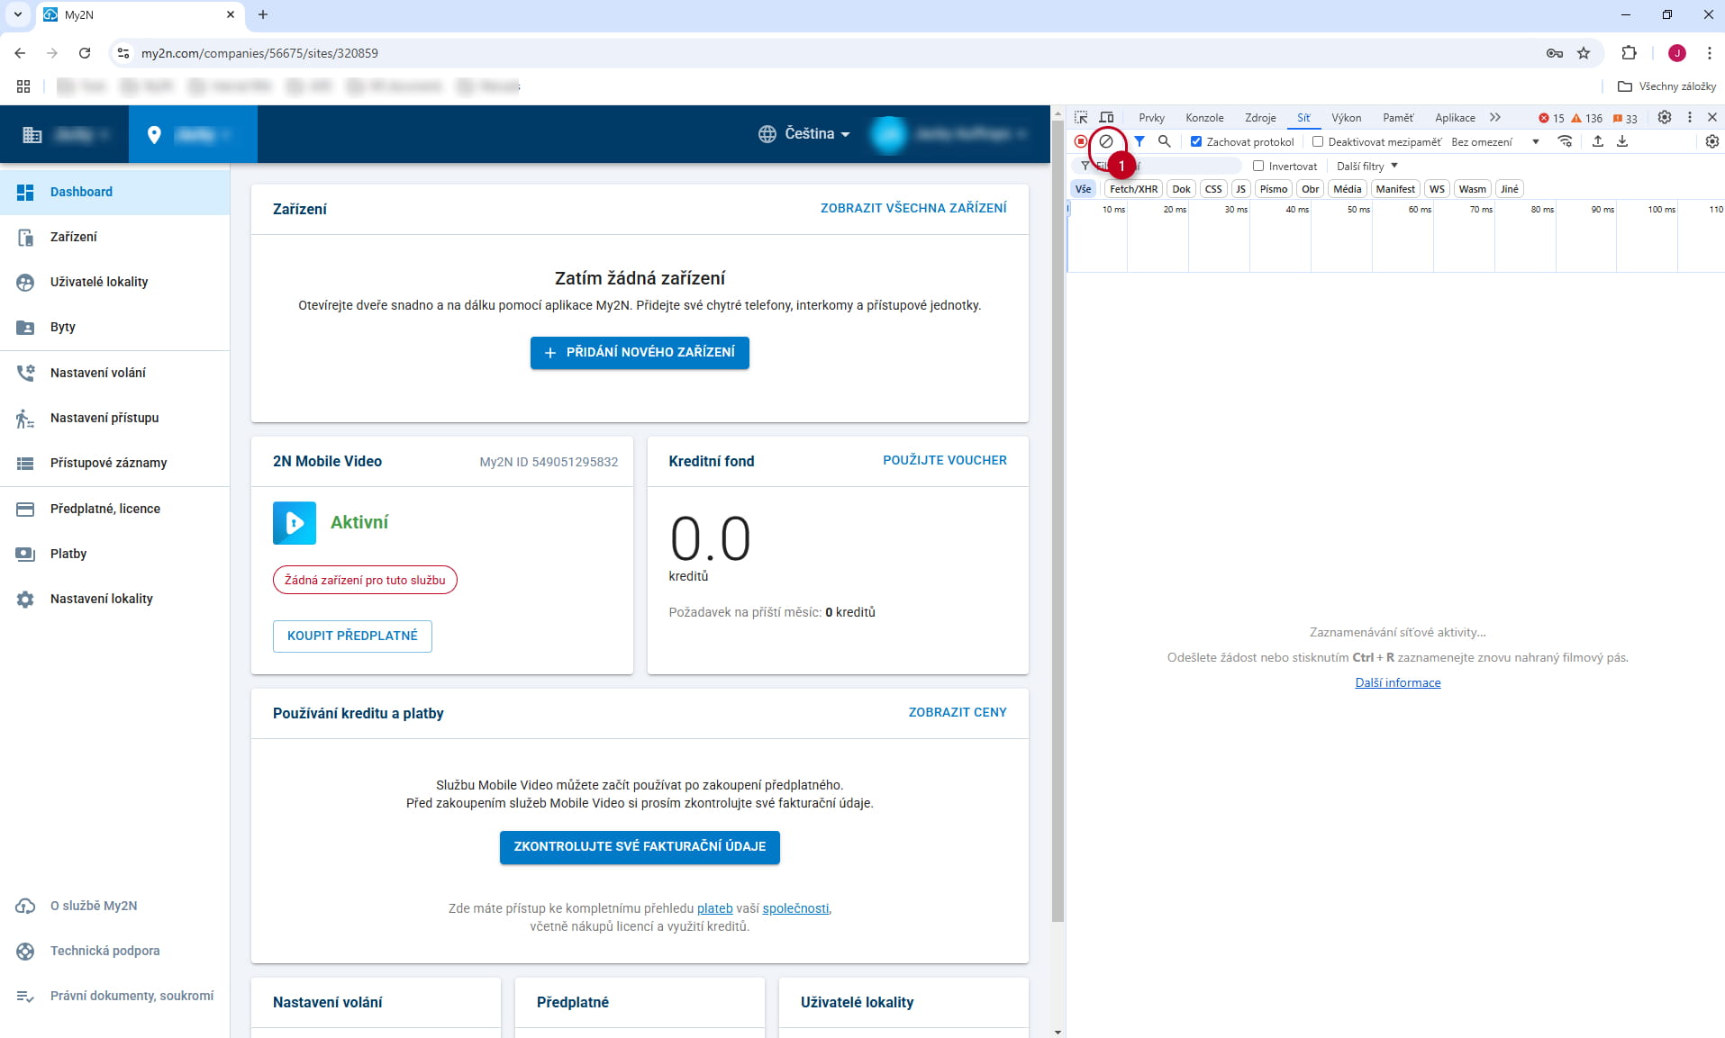Screen dimensions: 1725x1038
Task: Bookmark this page with star icon
Action: click(x=1584, y=53)
